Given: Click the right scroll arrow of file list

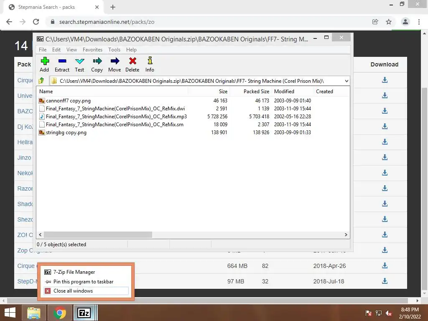Looking at the screenshot, I should (x=346, y=235).
